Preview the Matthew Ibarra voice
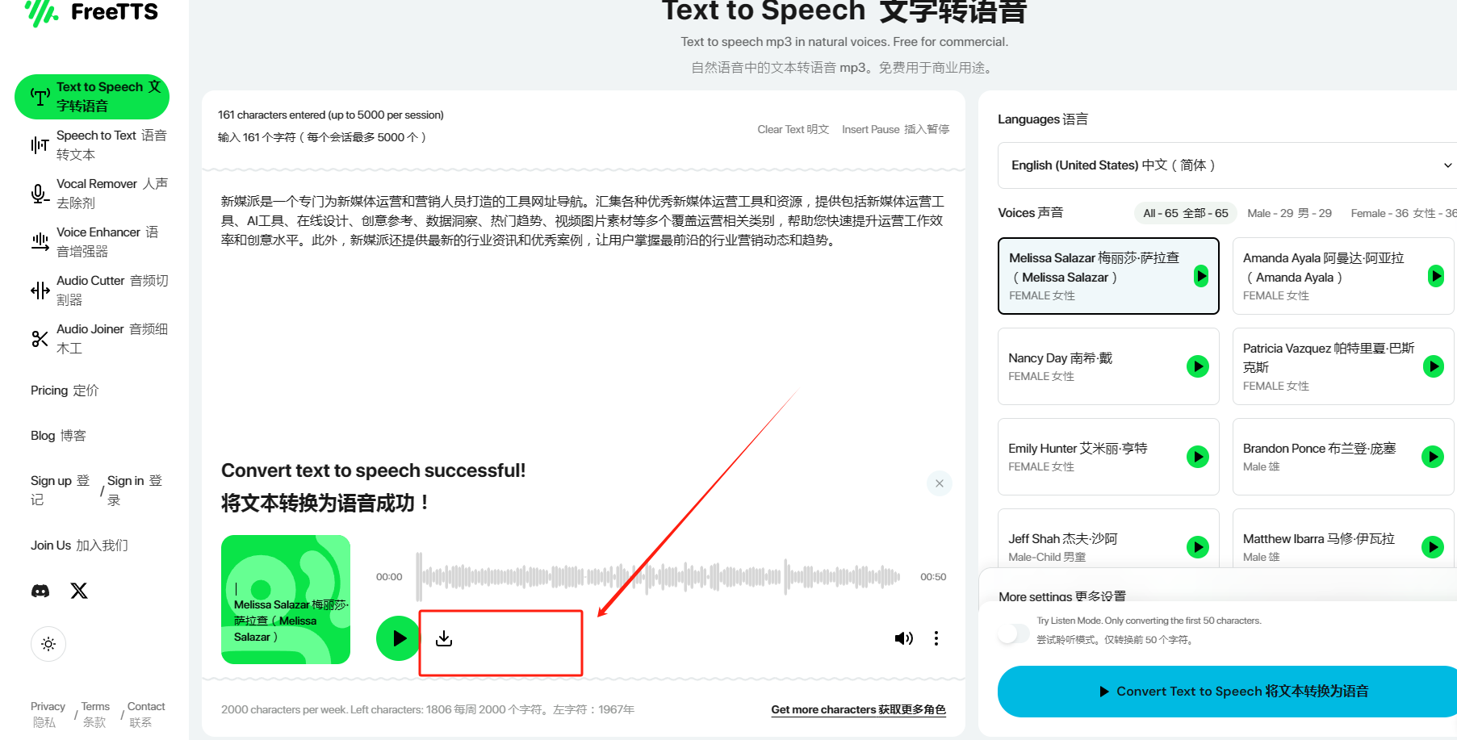The image size is (1457, 740). [1433, 547]
